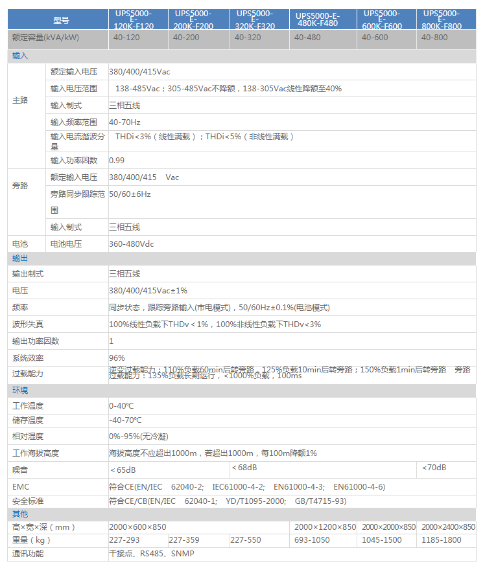Viewport: 485px width, 568px height.
Task: Click the 其他 section heading
Action: pos(20,514)
